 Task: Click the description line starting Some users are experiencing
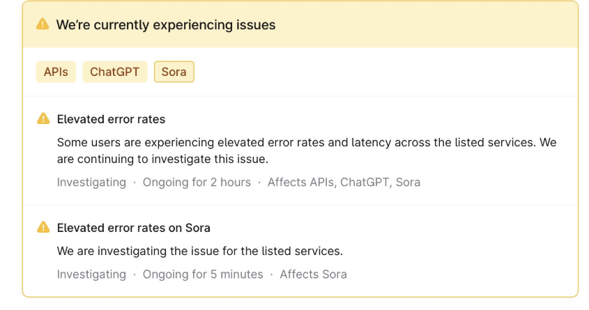[x=307, y=143]
